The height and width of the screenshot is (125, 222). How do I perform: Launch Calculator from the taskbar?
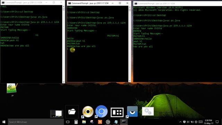pos(76,122)
